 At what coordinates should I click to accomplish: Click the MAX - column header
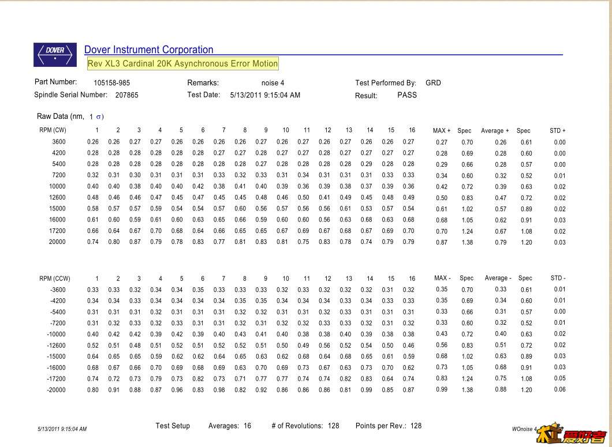[x=442, y=278]
